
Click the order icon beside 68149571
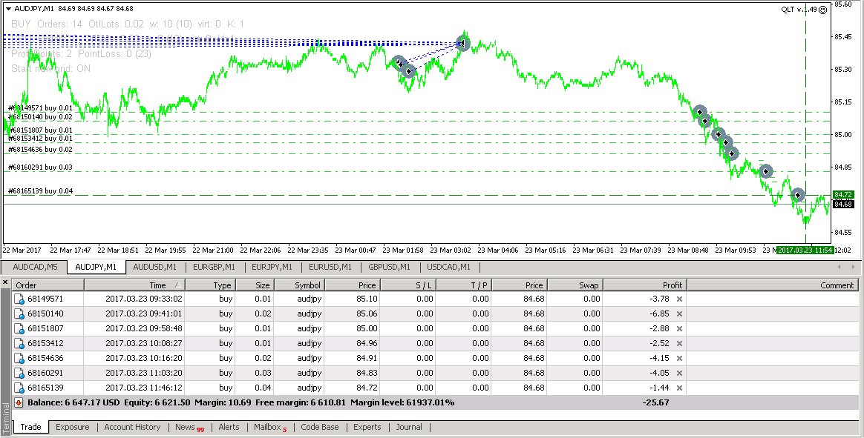(x=19, y=299)
